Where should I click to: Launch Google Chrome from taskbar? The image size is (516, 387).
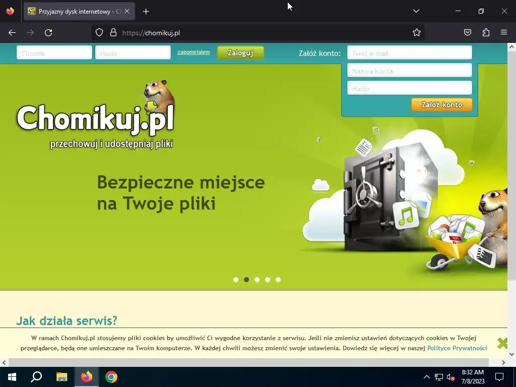tap(111, 377)
